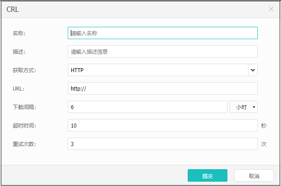Click the 超时时间 field showing 10

(x=162, y=125)
